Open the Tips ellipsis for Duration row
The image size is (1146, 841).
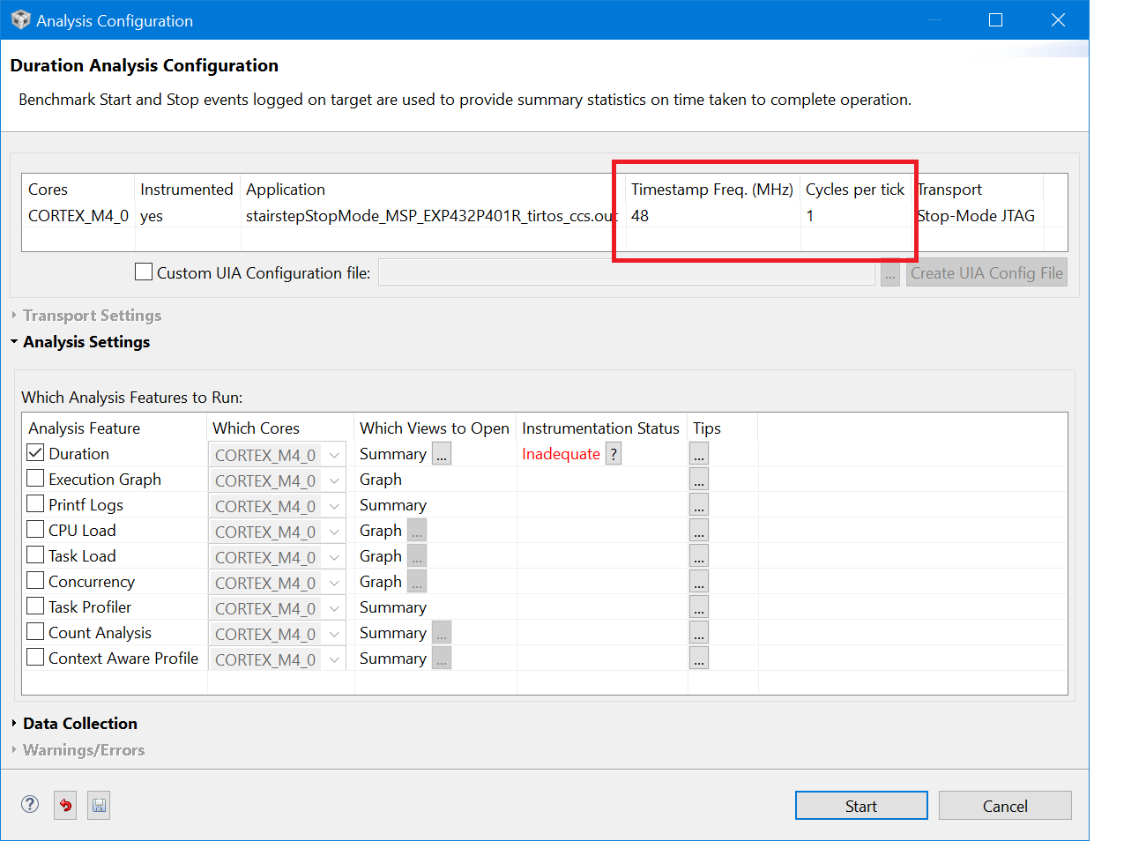point(699,454)
